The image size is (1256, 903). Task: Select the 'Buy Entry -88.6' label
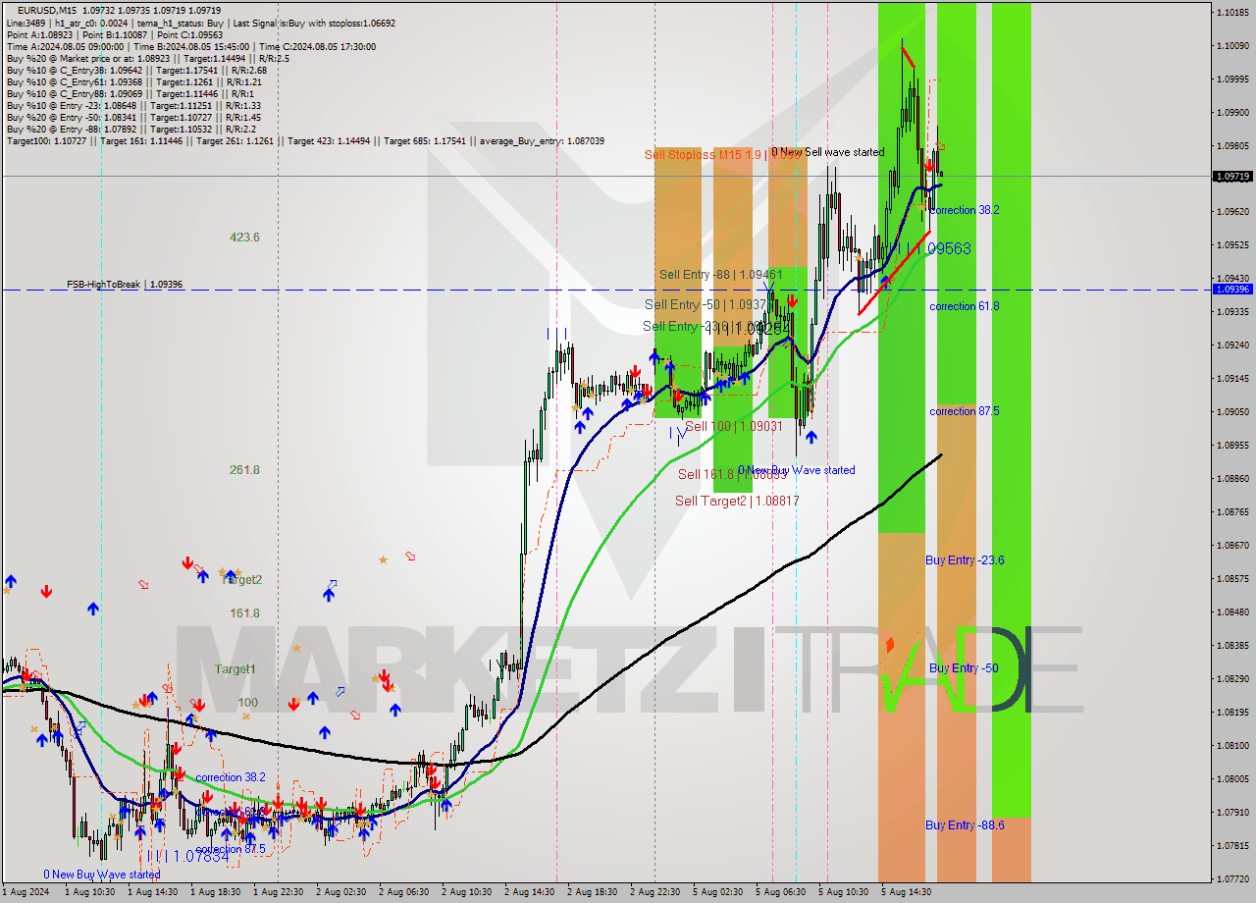[x=965, y=825]
